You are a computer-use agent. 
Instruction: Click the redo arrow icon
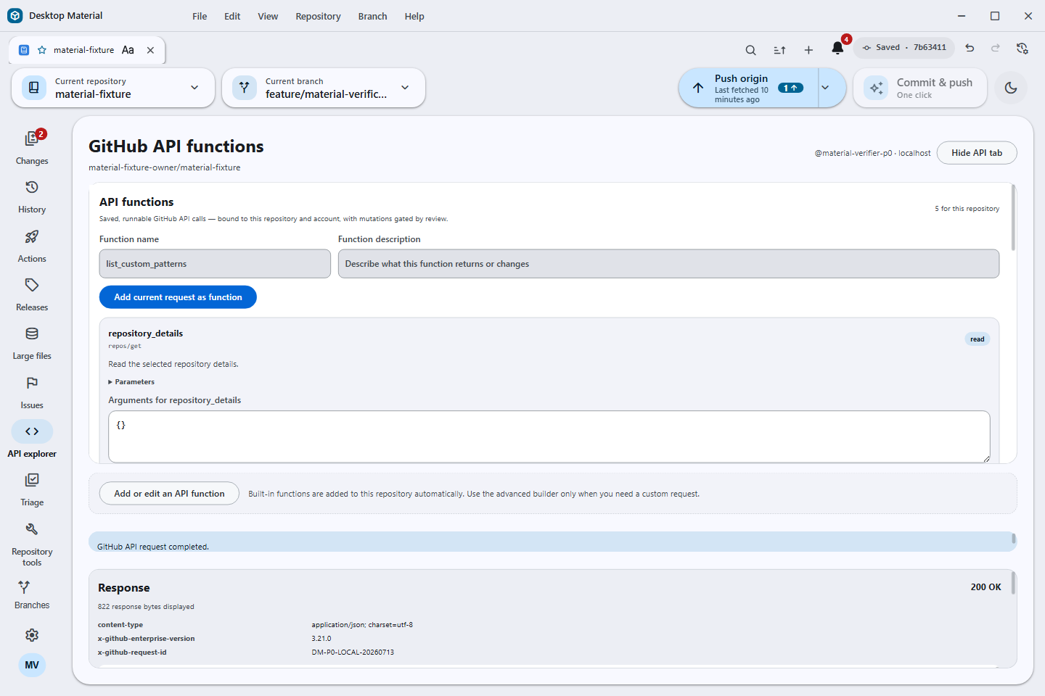(x=996, y=48)
